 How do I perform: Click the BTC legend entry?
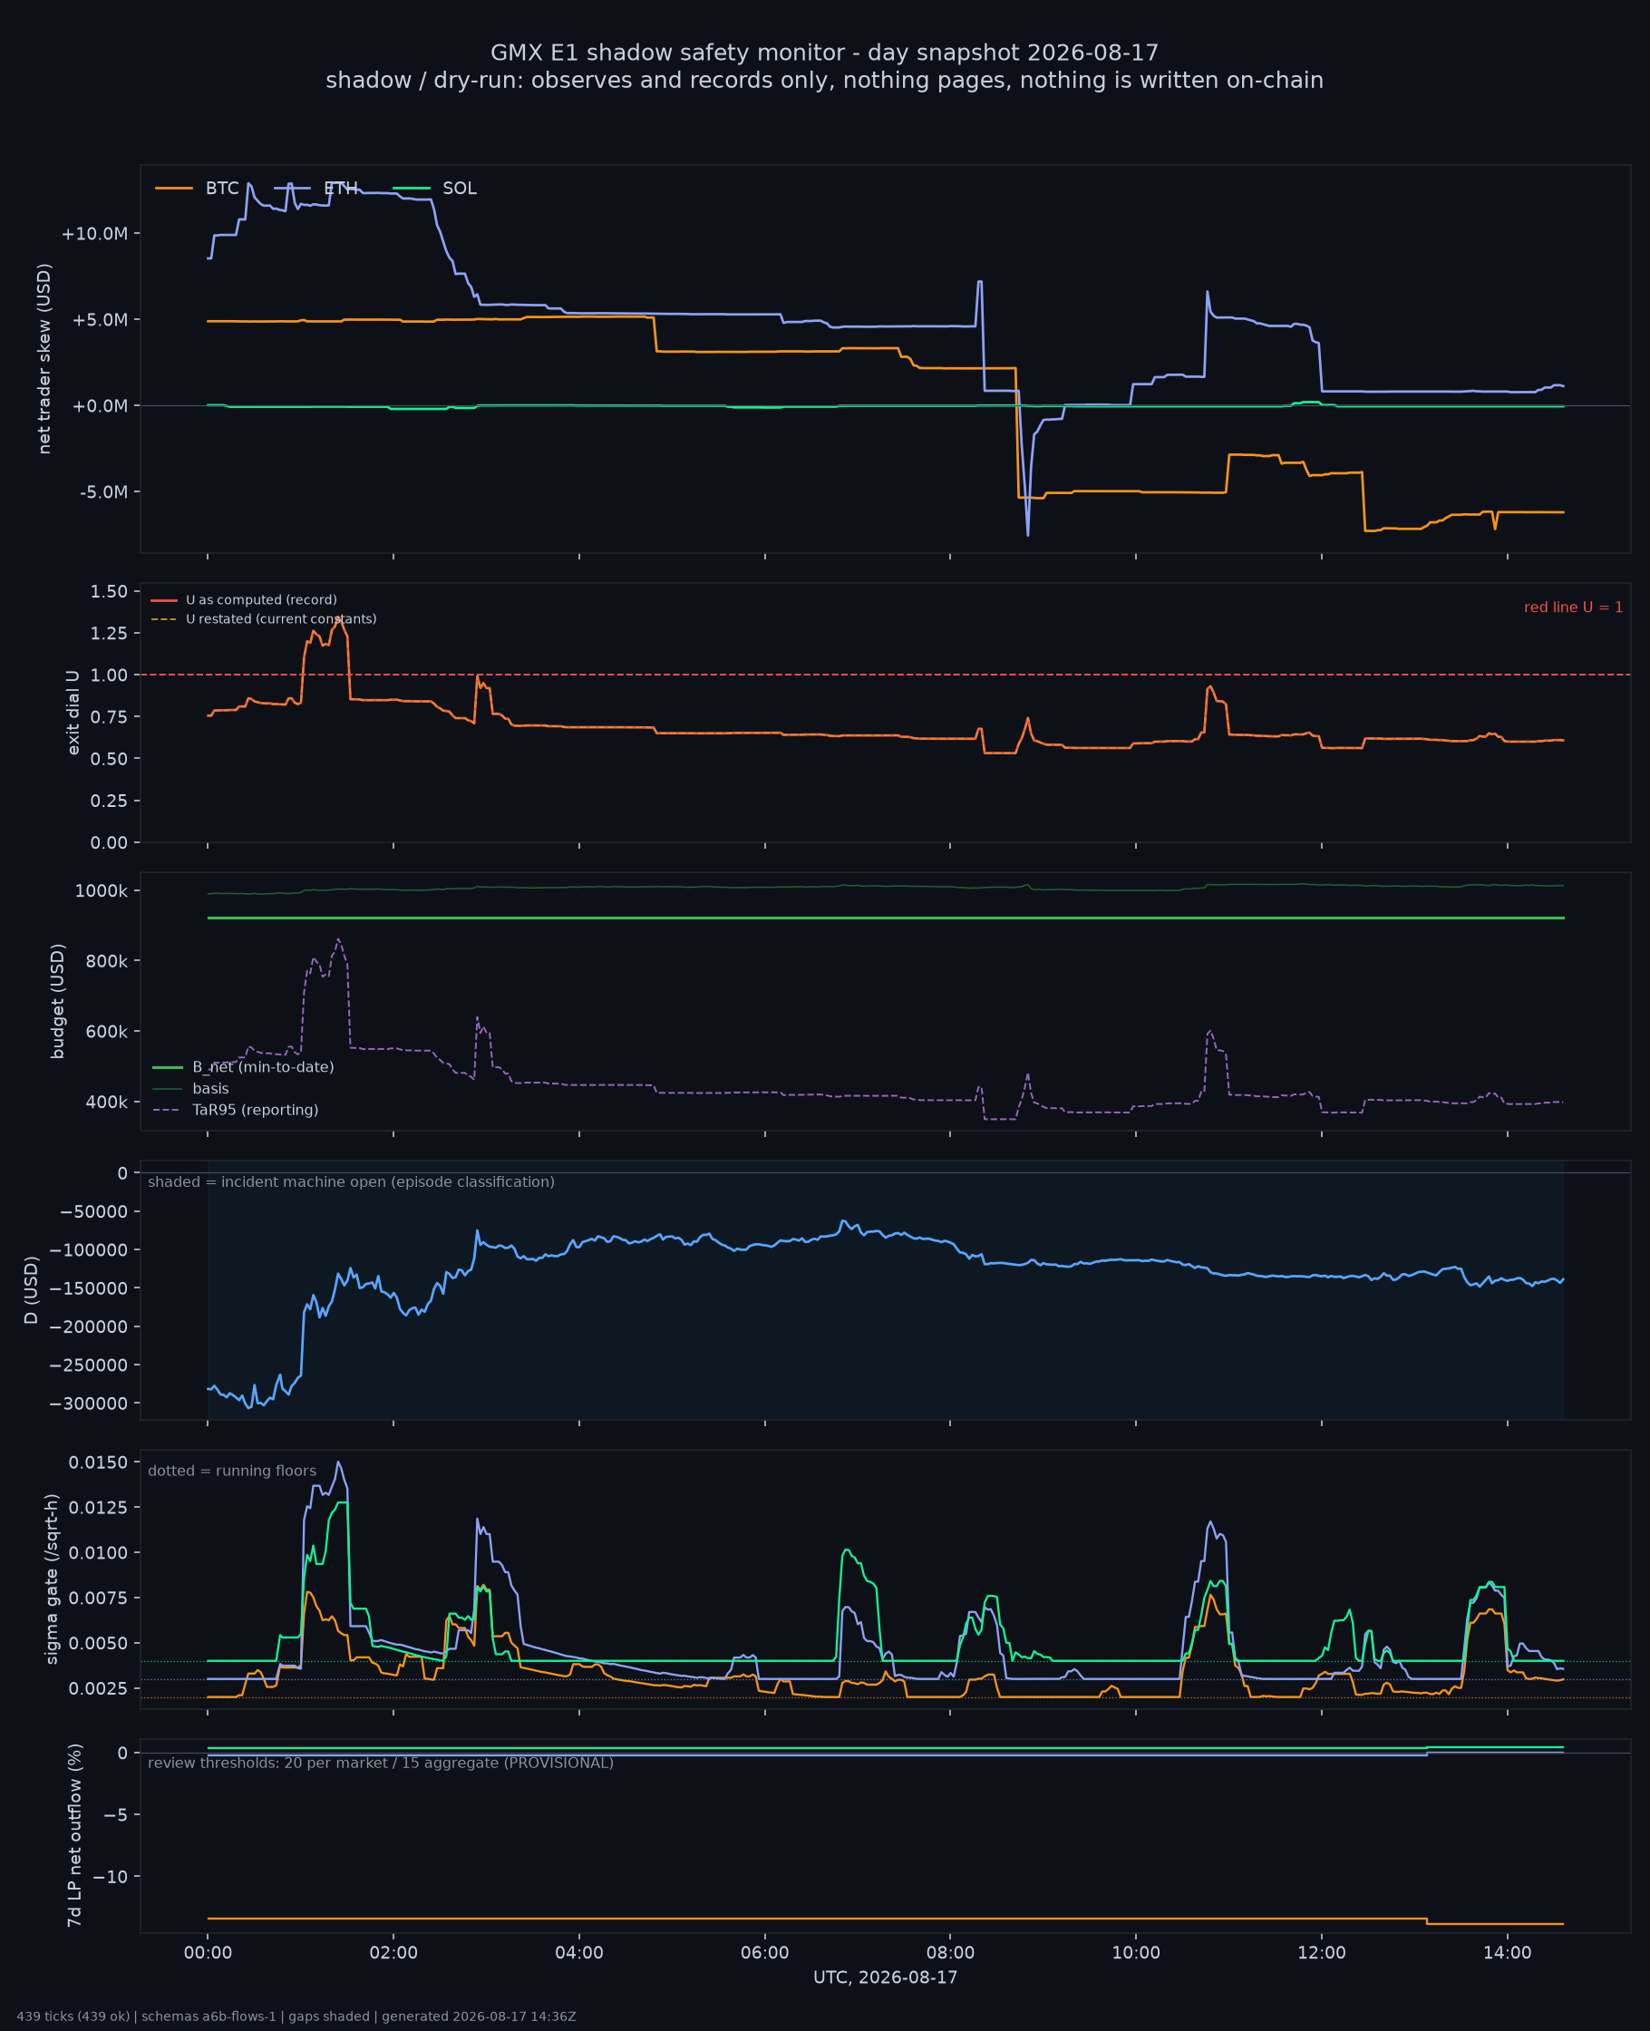[198, 189]
